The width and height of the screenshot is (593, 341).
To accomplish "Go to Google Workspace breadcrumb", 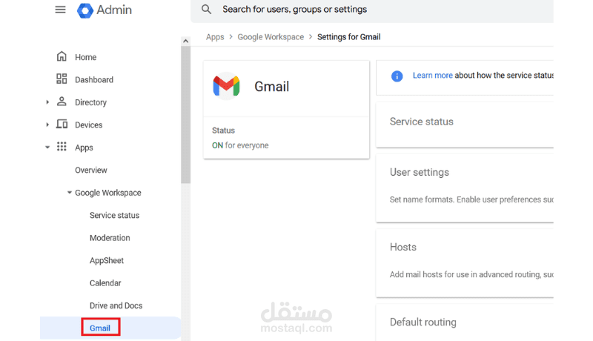I will pos(271,37).
